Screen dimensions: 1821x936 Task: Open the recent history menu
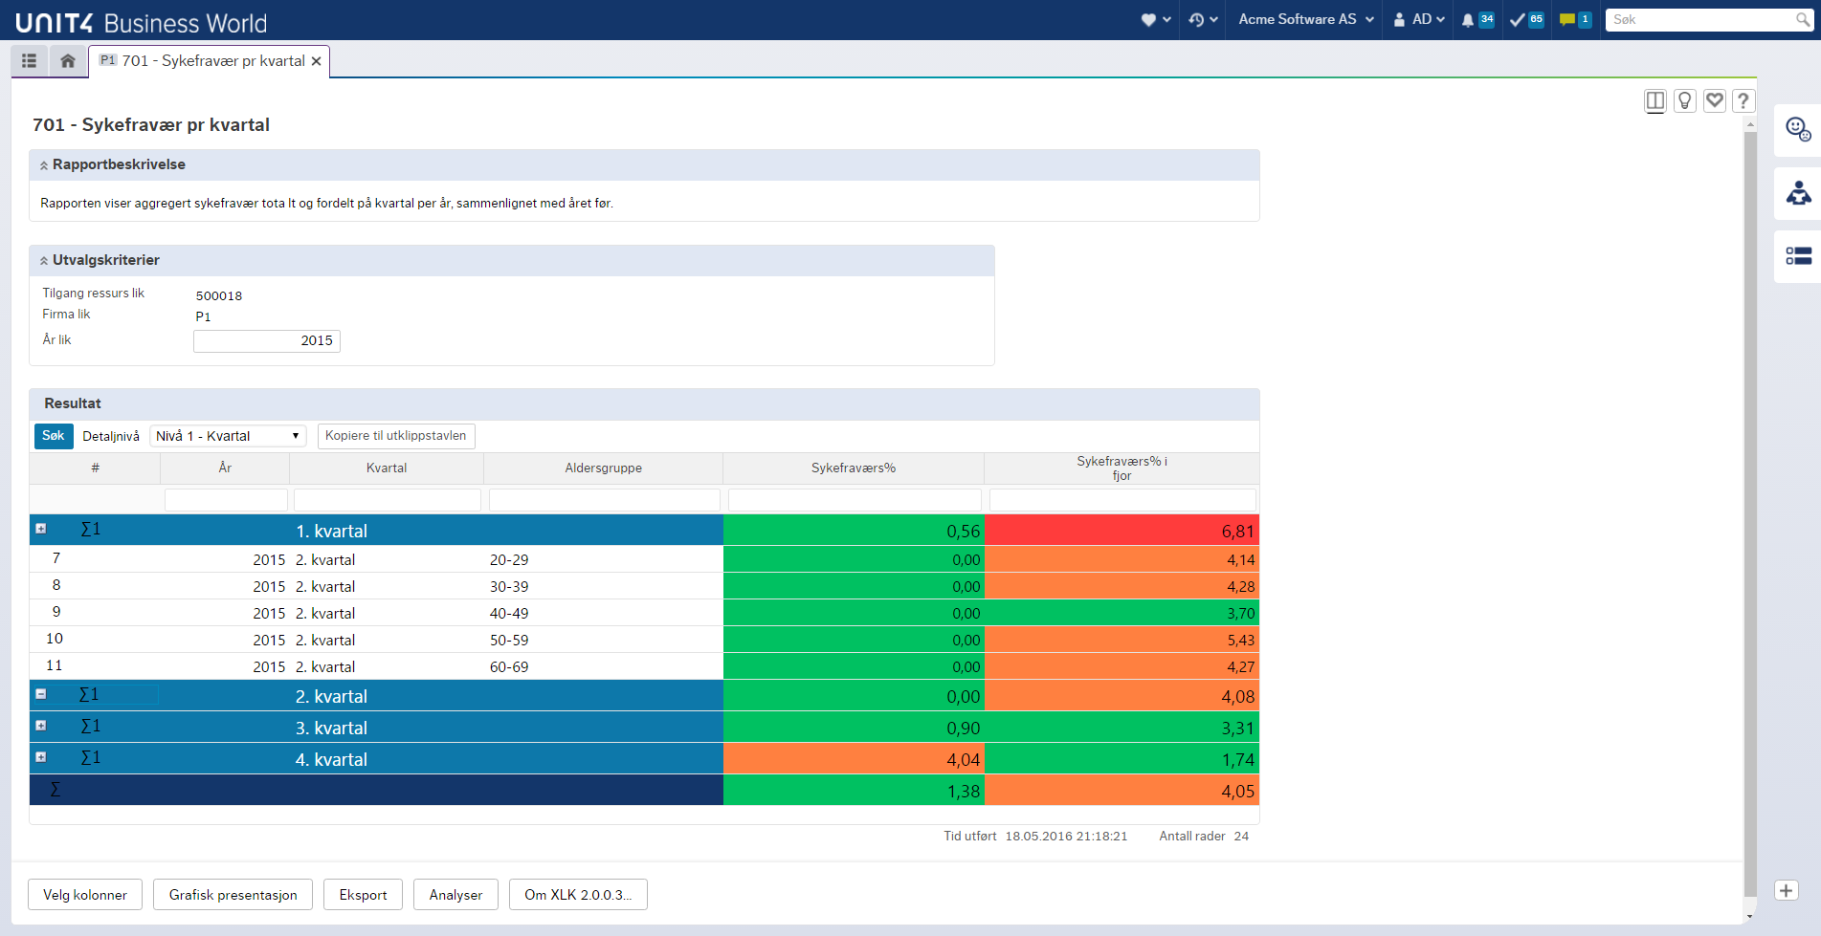[x=1203, y=19]
